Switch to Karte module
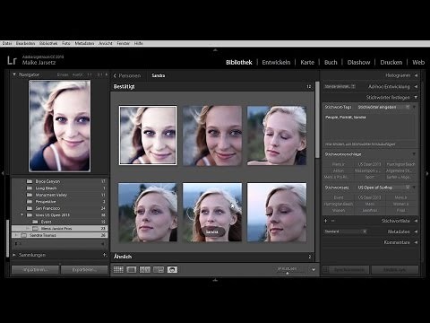 [x=307, y=62]
